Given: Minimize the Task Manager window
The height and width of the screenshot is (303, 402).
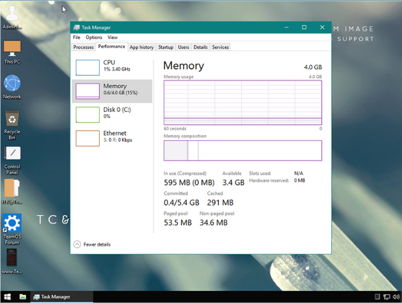Looking at the screenshot, I should click(286, 27).
